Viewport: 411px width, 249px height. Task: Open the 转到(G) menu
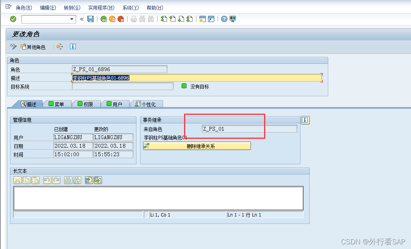point(72,8)
